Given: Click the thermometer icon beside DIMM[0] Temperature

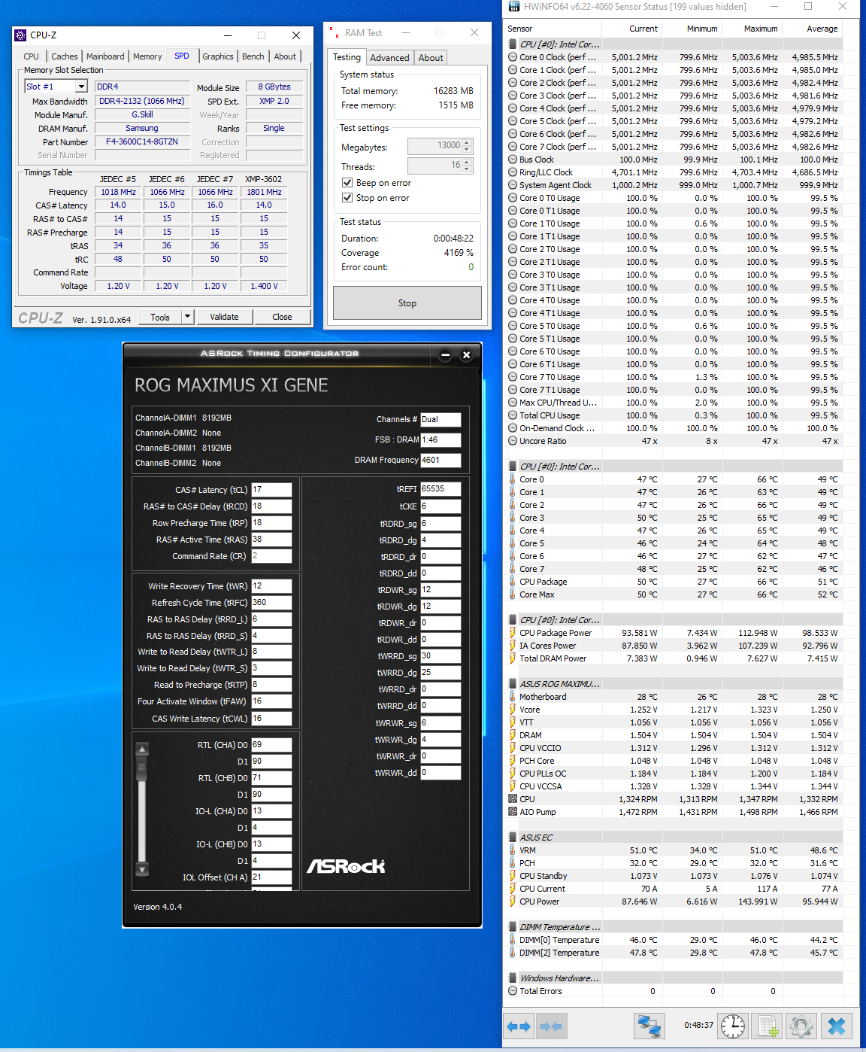Looking at the screenshot, I should tap(513, 940).
